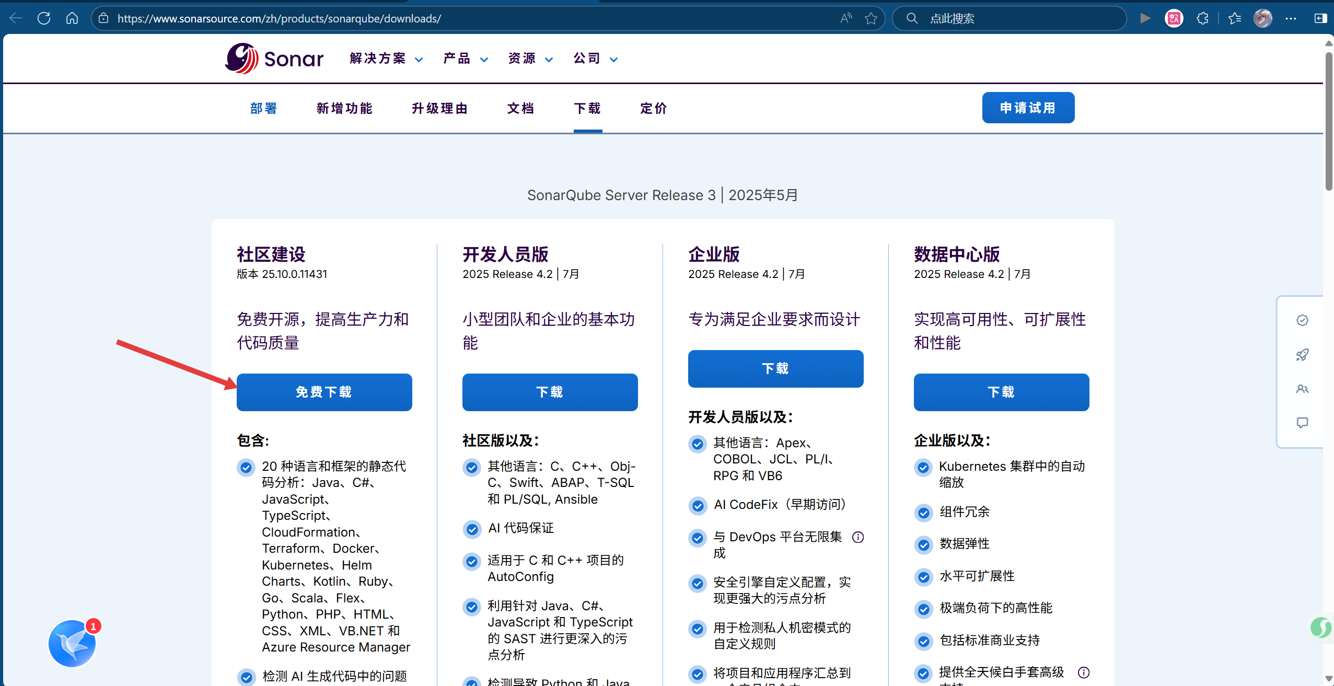Click the search magnifier icon
The width and height of the screenshot is (1334, 686).
912,18
